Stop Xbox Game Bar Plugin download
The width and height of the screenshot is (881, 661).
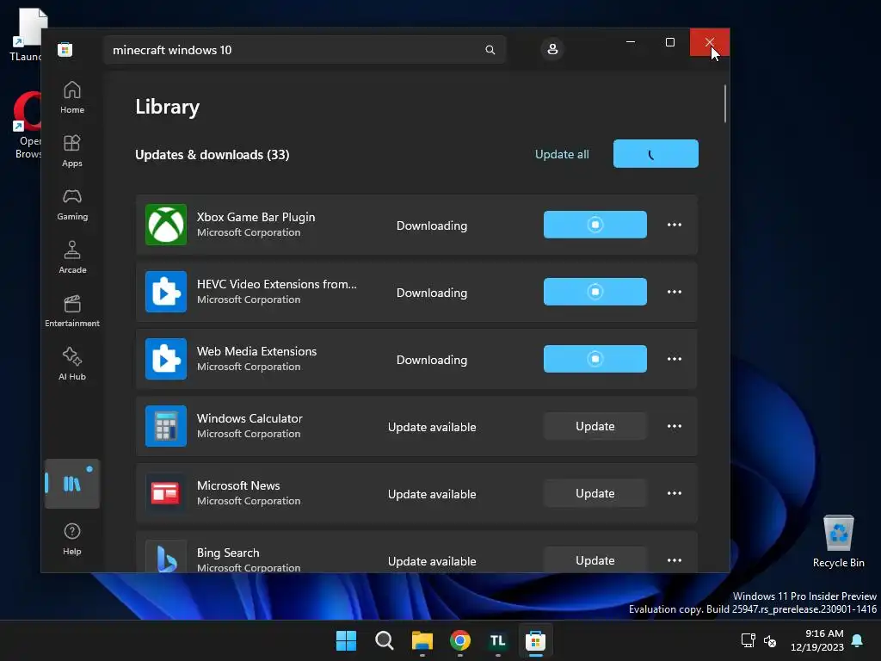[x=595, y=225]
